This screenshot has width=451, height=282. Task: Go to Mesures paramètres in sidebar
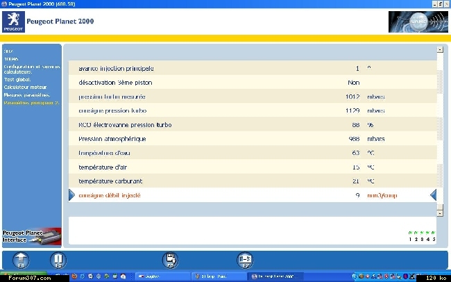tap(27, 94)
